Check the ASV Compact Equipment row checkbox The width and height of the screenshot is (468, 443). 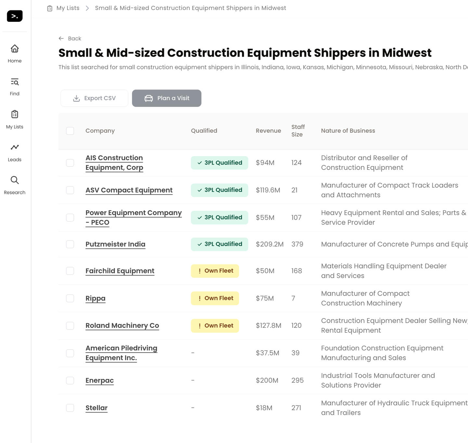tap(70, 190)
